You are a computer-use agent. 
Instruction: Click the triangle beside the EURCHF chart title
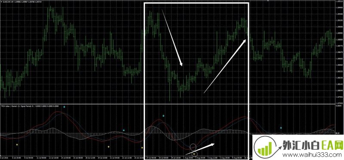(x=1, y=2)
